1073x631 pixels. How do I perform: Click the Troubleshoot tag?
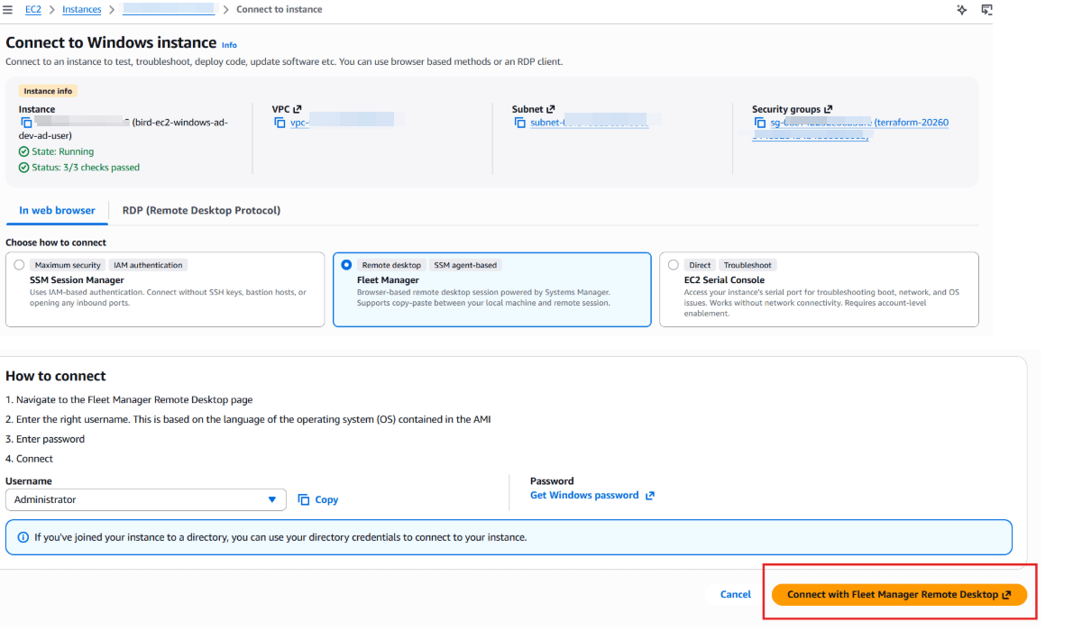[x=747, y=266]
